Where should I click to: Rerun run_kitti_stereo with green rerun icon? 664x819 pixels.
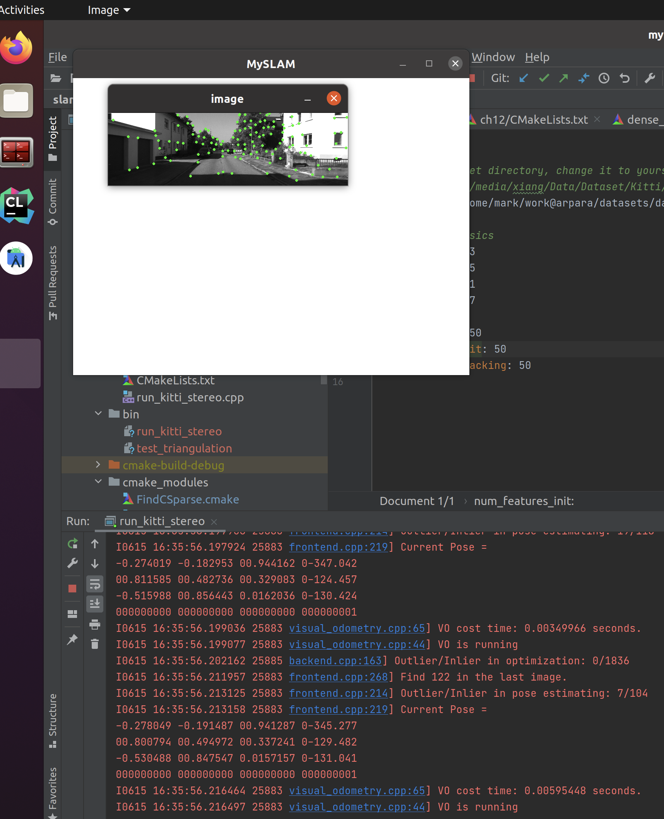pyautogui.click(x=72, y=544)
